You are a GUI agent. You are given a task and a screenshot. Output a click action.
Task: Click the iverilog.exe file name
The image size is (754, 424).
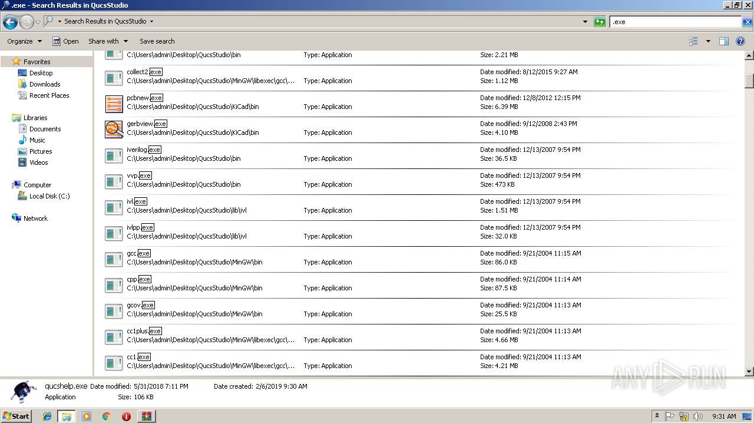[144, 150]
